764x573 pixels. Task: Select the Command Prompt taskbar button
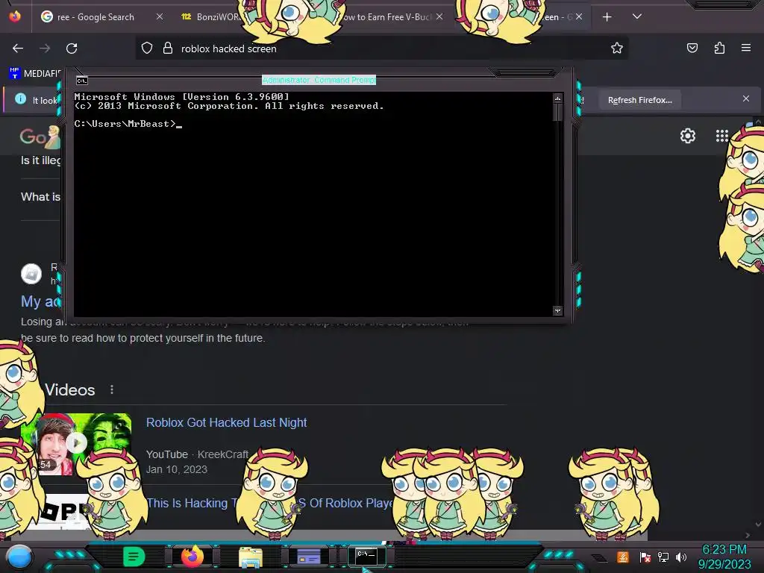366,556
